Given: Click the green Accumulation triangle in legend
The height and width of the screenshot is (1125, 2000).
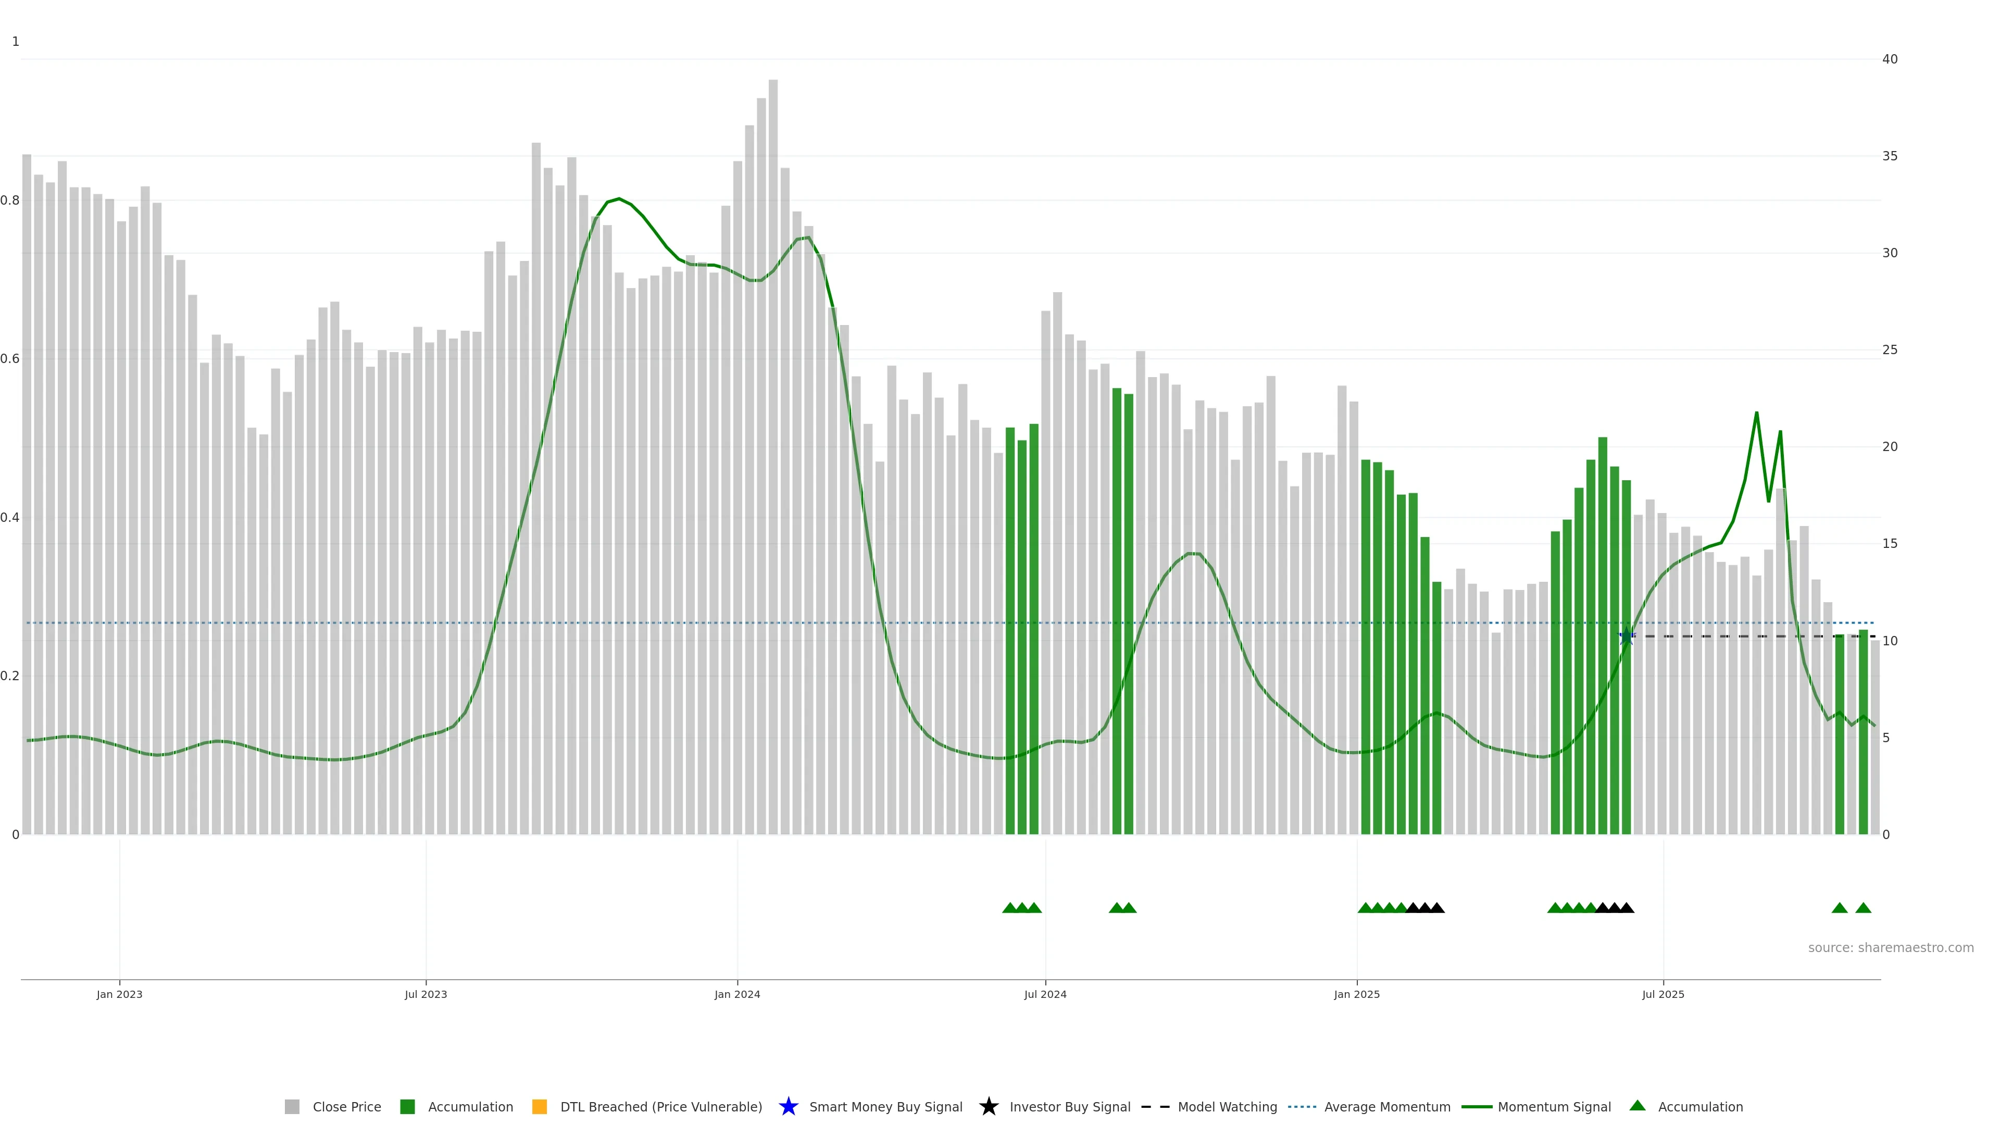Looking at the screenshot, I should tap(1638, 1106).
